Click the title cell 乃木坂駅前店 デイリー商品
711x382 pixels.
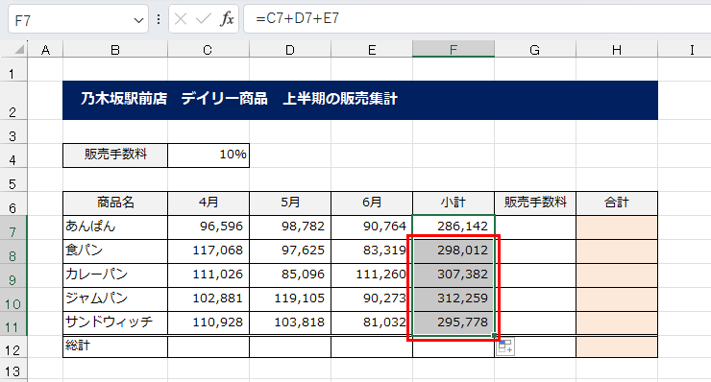click(x=360, y=100)
